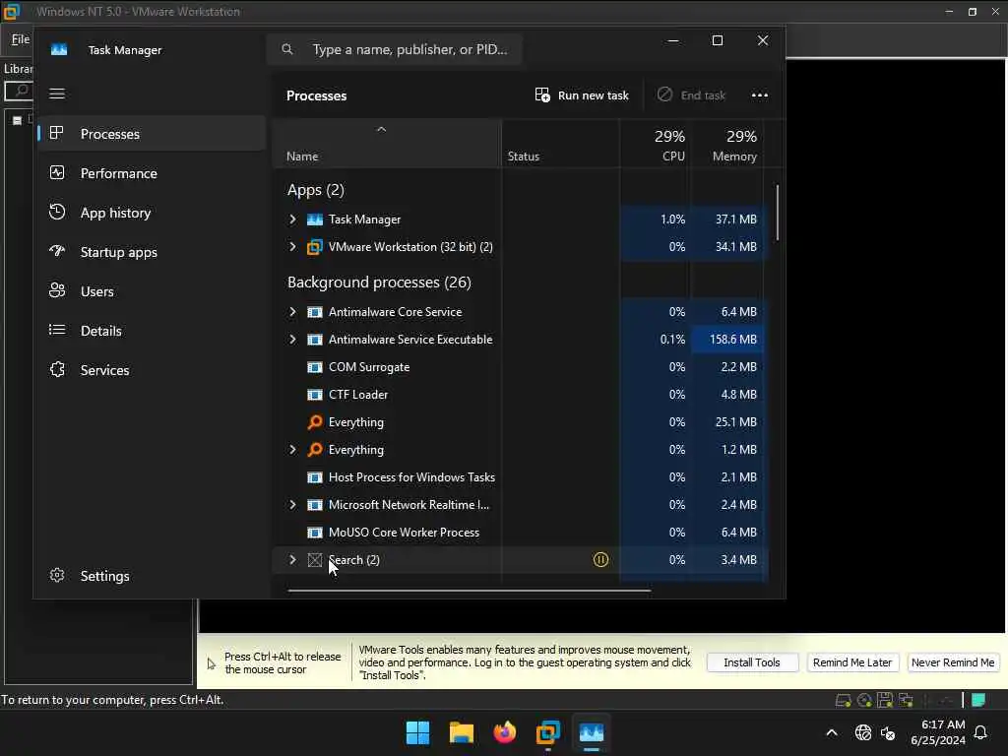Open the Details page
This screenshot has width=1008, height=756.
tap(152, 331)
